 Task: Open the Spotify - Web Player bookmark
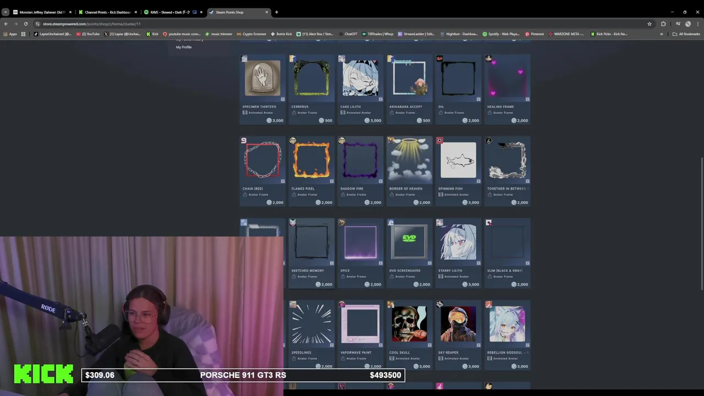point(501,34)
